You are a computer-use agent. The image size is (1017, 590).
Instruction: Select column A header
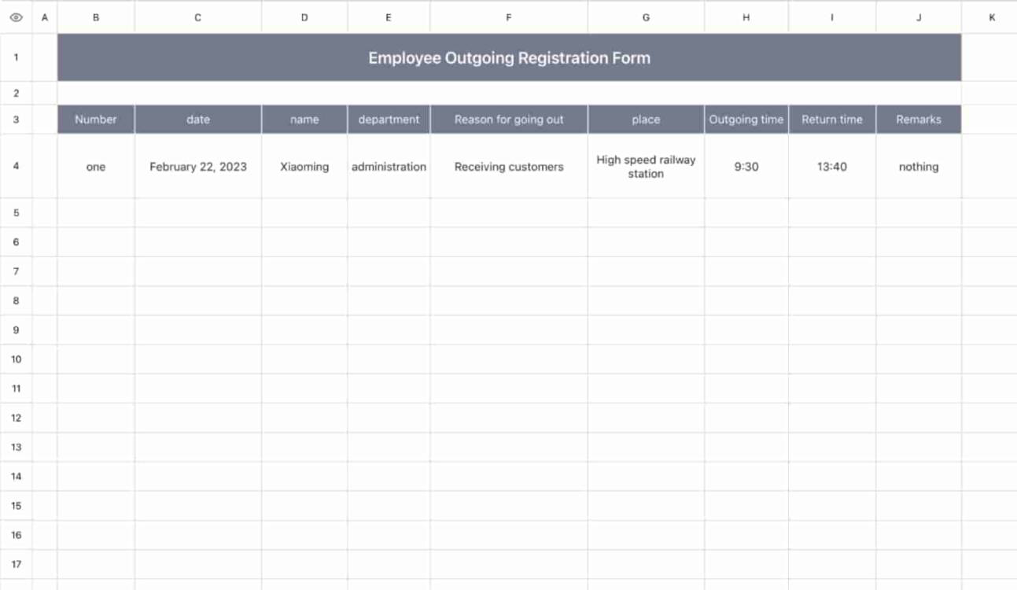coord(44,17)
